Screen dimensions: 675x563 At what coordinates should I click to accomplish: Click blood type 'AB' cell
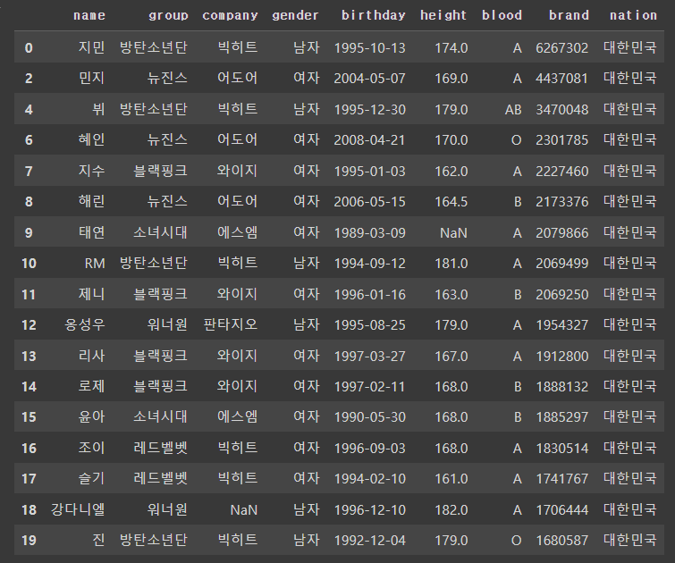tap(513, 109)
